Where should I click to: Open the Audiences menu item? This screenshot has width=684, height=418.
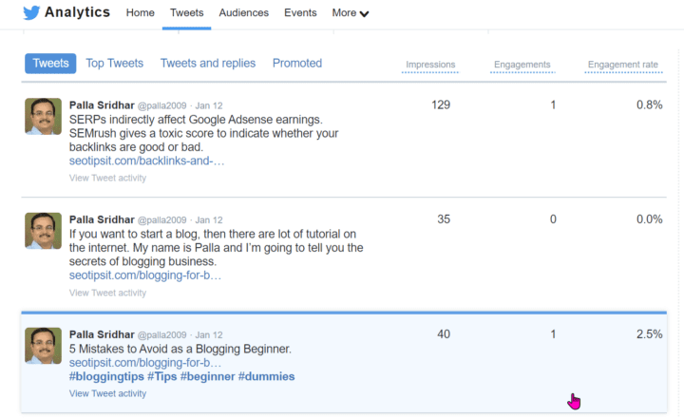[243, 13]
